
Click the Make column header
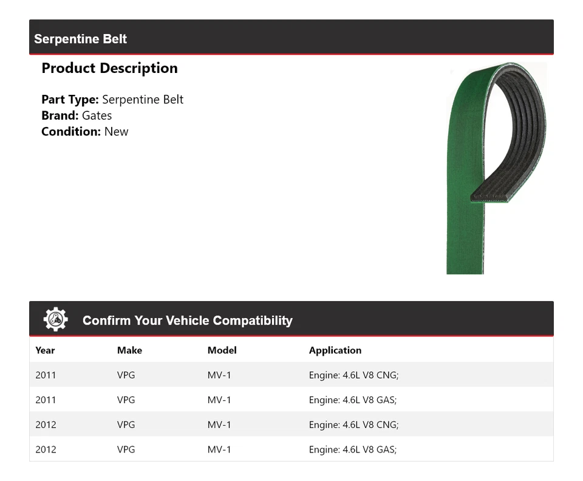129,350
